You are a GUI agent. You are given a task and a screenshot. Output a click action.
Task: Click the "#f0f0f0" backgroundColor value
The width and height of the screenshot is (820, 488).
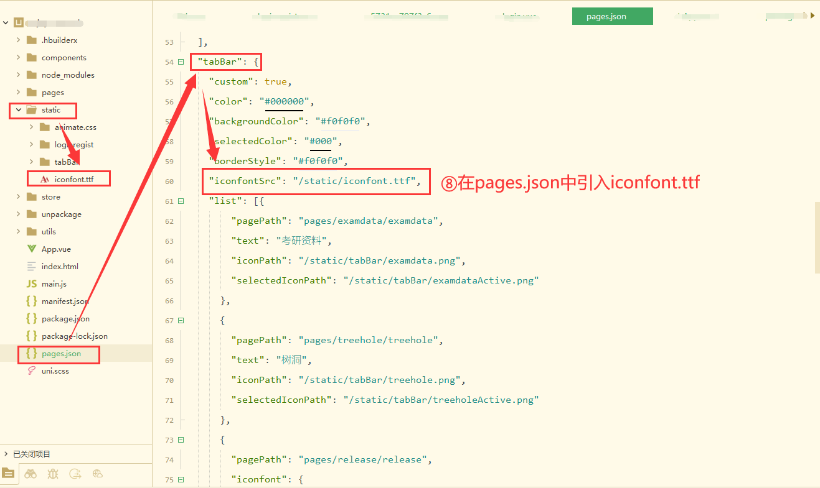pos(340,121)
